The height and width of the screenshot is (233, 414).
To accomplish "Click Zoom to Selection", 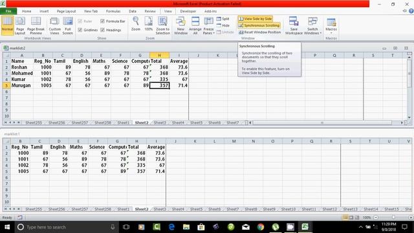I will click(x=162, y=25).
